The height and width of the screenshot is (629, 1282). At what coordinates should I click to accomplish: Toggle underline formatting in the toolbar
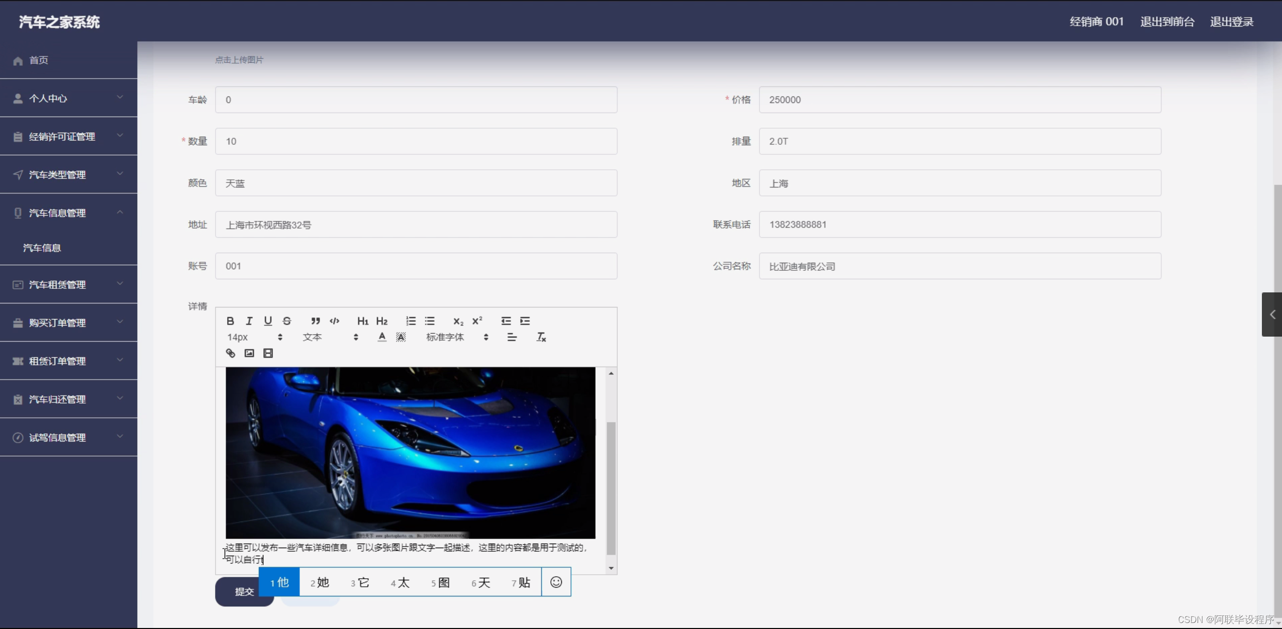pyautogui.click(x=268, y=321)
